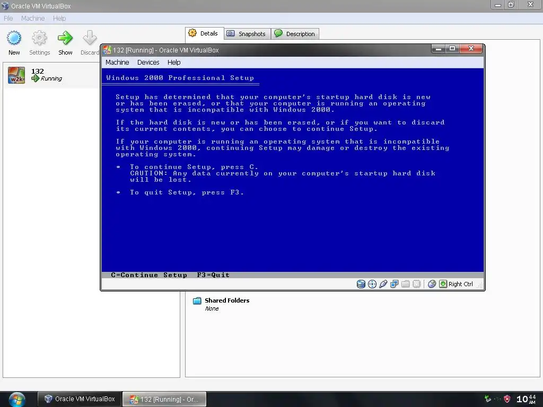Switch to the Details tab
The image size is (543, 407).
point(204,33)
